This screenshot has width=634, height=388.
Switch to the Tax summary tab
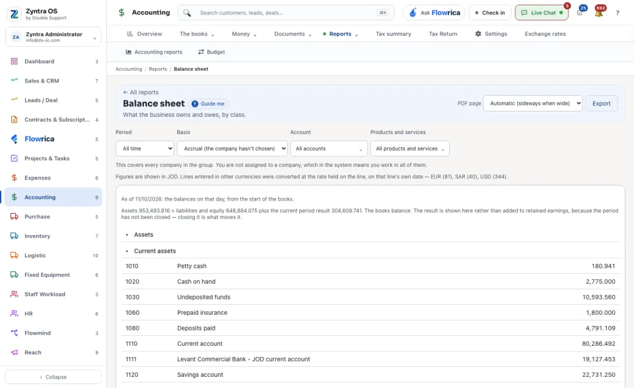tap(394, 34)
